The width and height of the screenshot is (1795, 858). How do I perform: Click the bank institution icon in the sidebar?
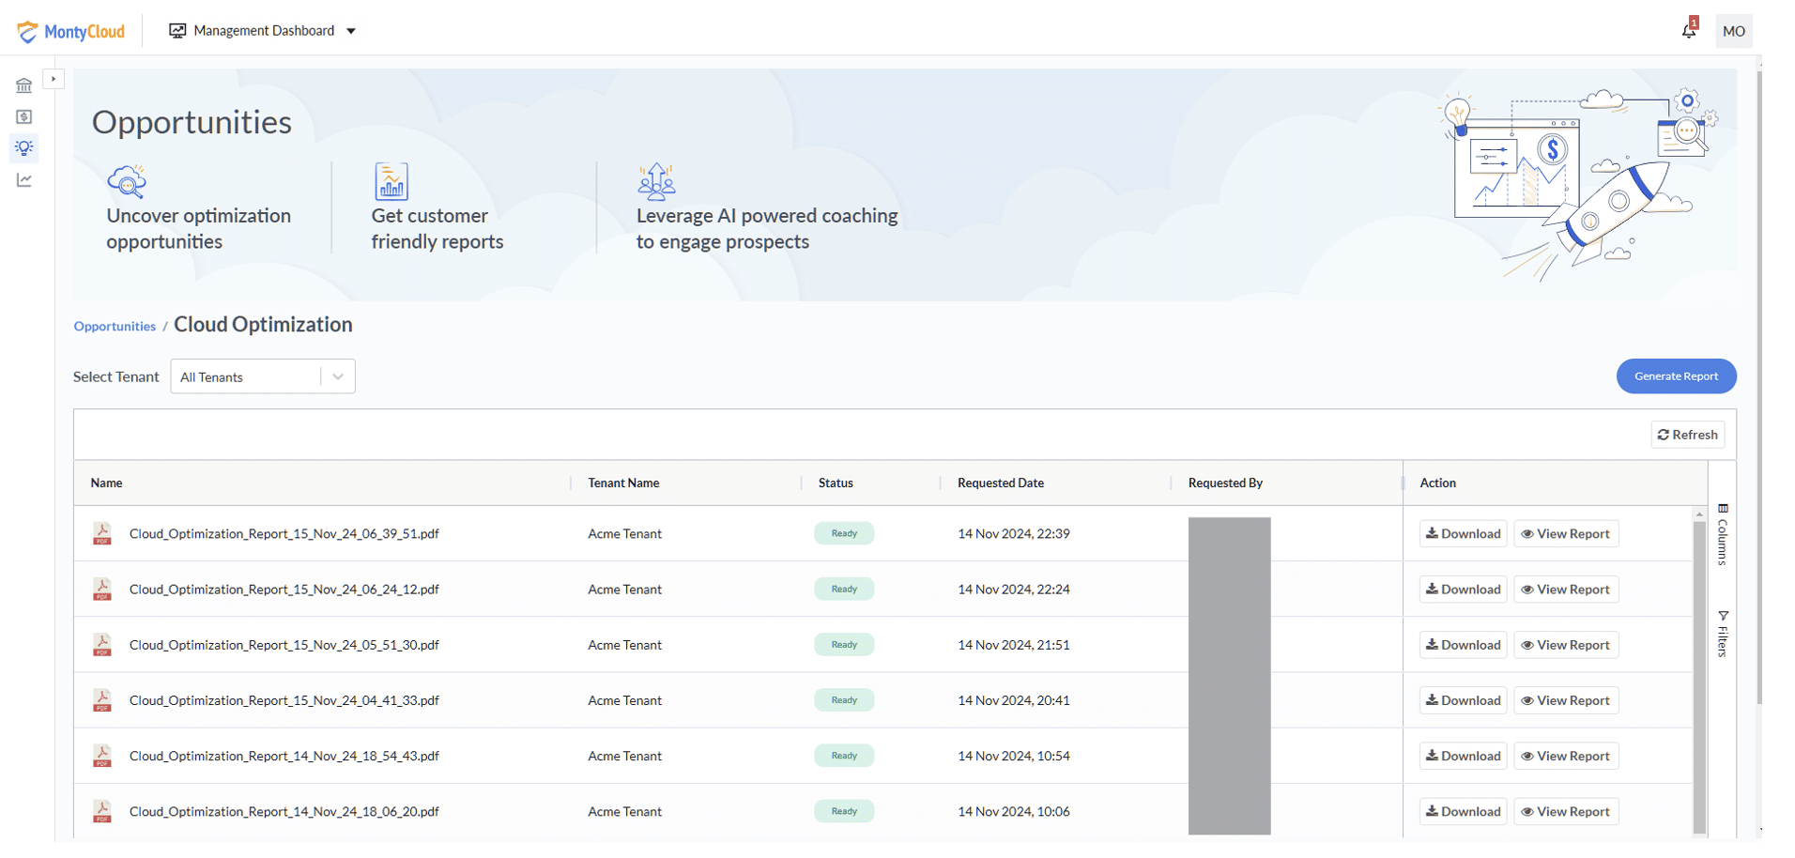[24, 85]
